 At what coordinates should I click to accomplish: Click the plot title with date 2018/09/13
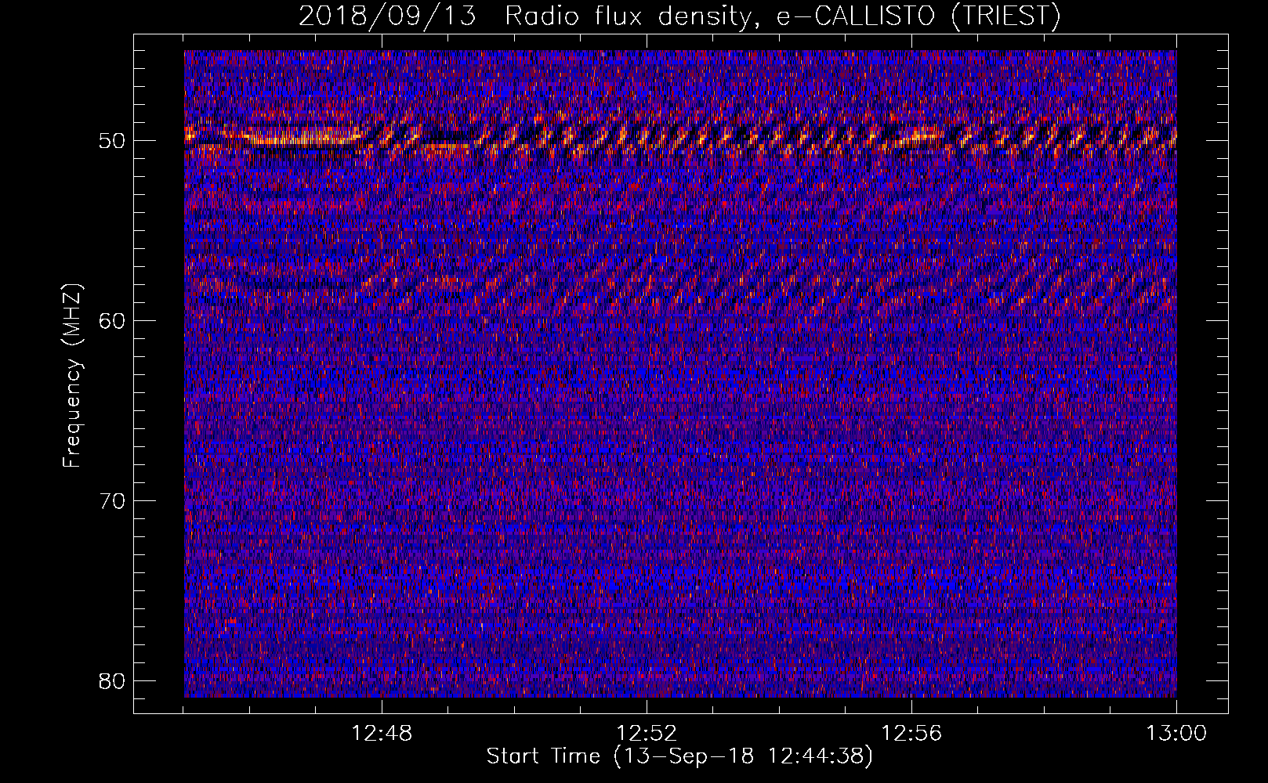[679, 16]
